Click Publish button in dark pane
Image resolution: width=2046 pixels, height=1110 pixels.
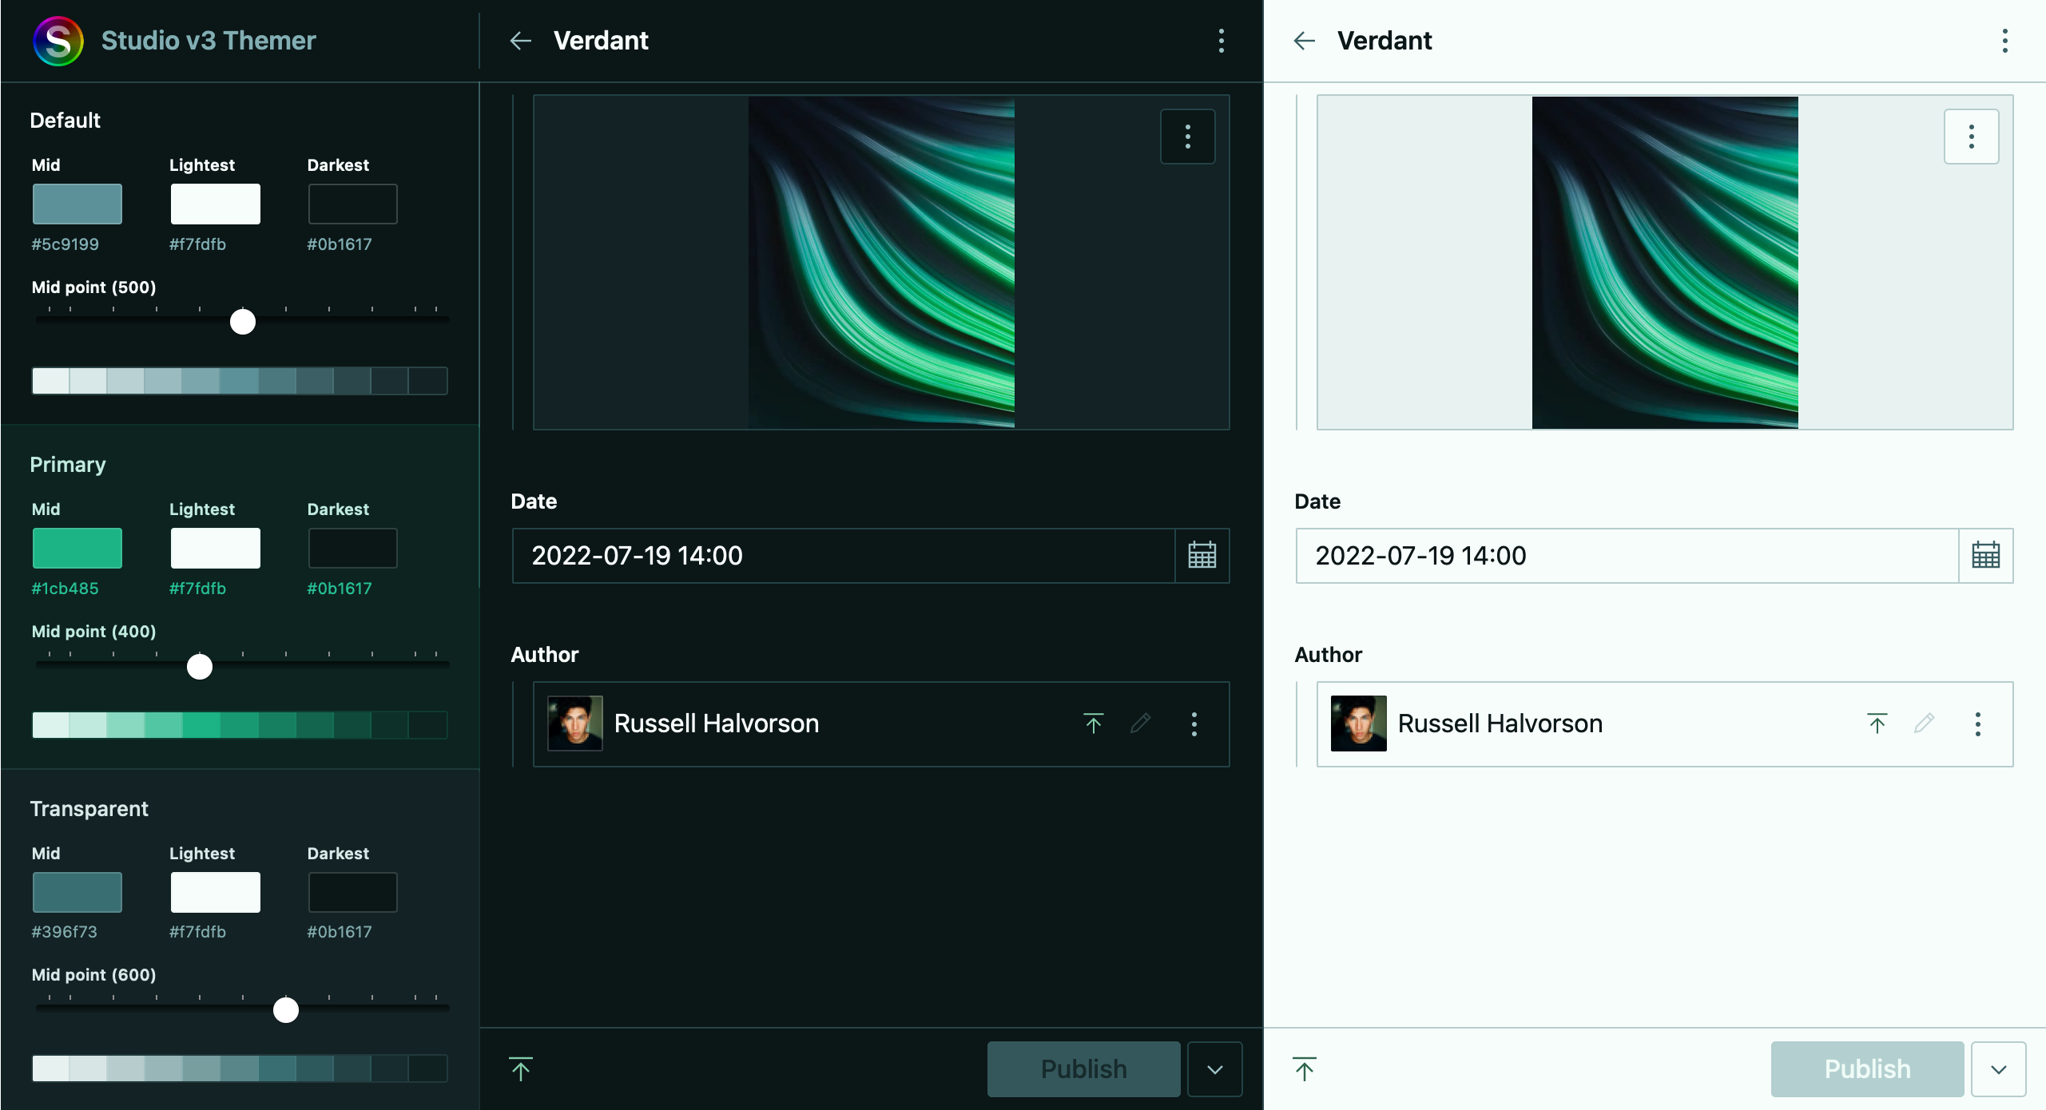pos(1083,1069)
